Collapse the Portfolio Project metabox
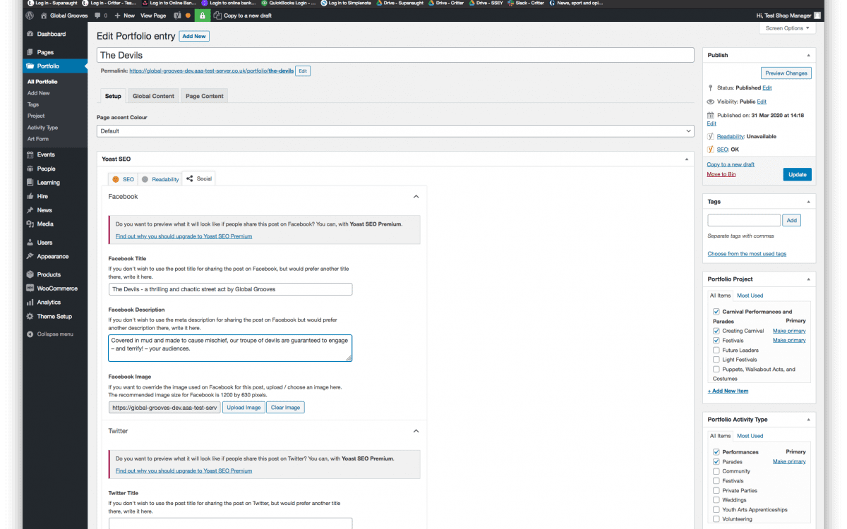847x529 pixels. point(808,279)
